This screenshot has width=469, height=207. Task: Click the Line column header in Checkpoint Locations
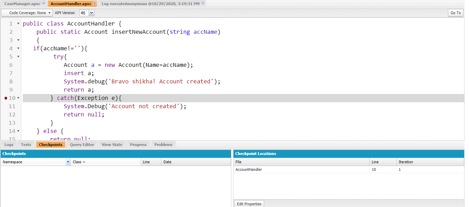[x=375, y=162]
